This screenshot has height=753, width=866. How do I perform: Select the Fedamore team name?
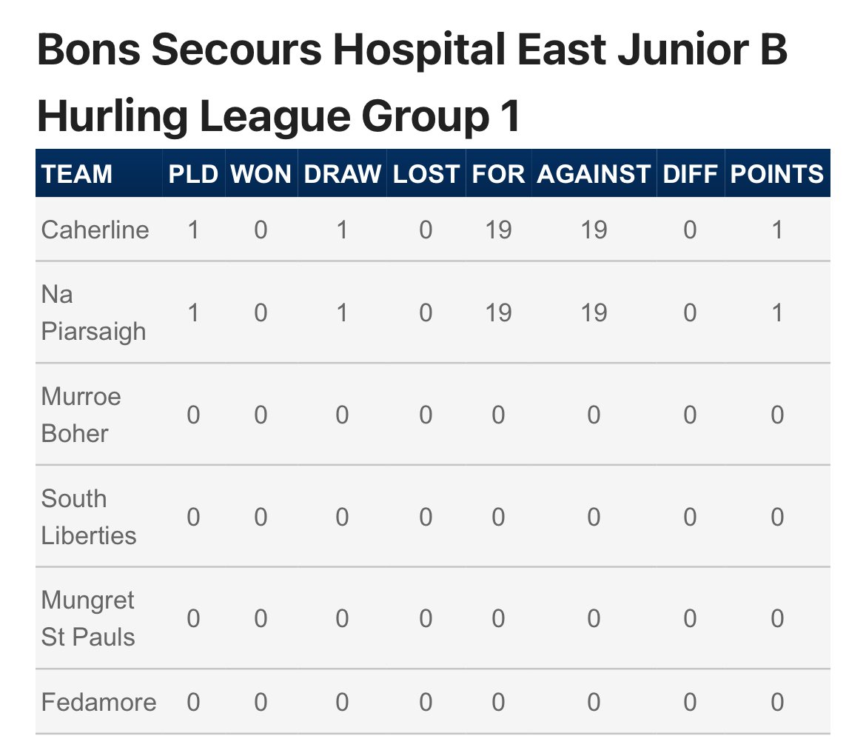[x=98, y=702]
